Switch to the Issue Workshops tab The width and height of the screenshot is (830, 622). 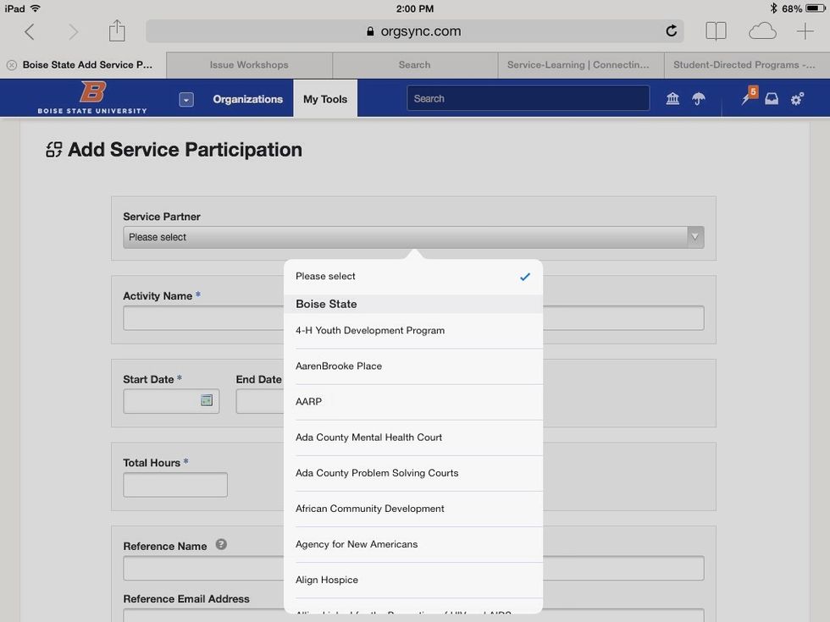click(x=247, y=64)
